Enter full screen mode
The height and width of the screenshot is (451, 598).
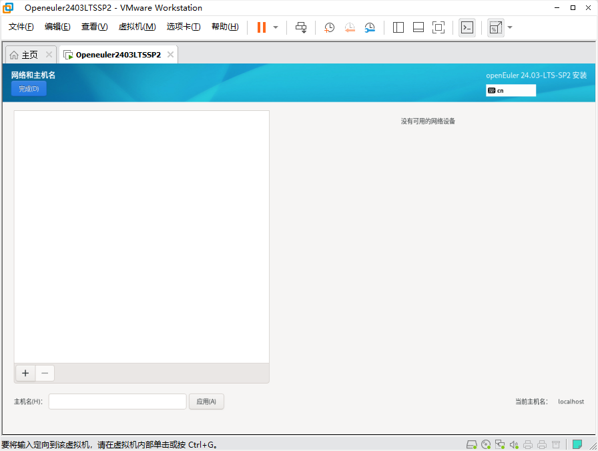coord(438,27)
